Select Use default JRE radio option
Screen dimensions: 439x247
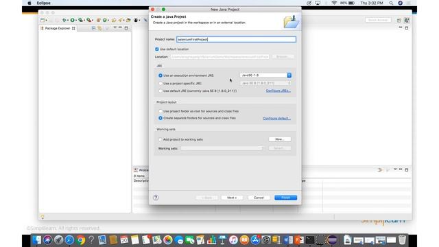tap(161, 91)
